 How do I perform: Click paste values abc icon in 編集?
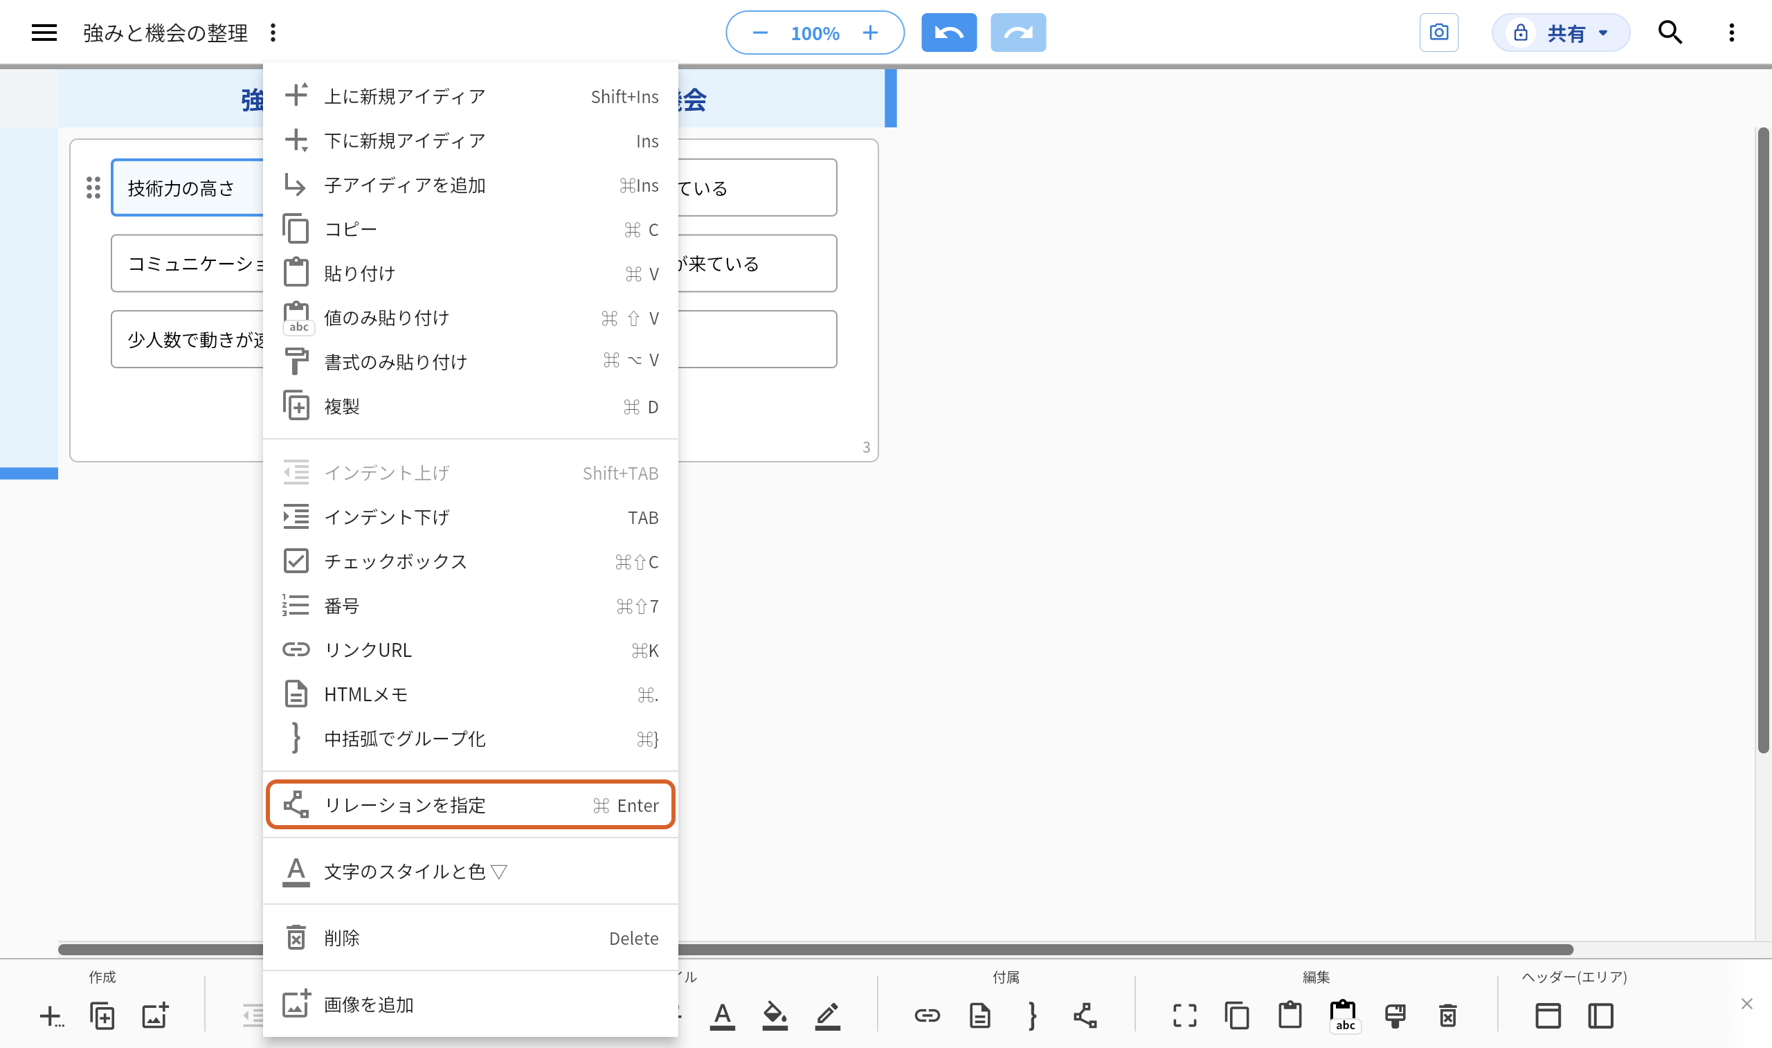(x=1344, y=1017)
